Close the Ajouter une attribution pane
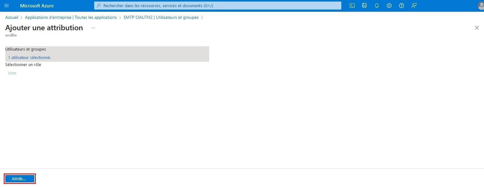Screen dimensions: 484x187 (x=477, y=28)
